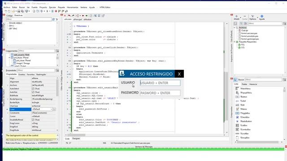Viewport: 287px width, 161px height.
Task: Select the FCL package item
Action: pos(243,45)
